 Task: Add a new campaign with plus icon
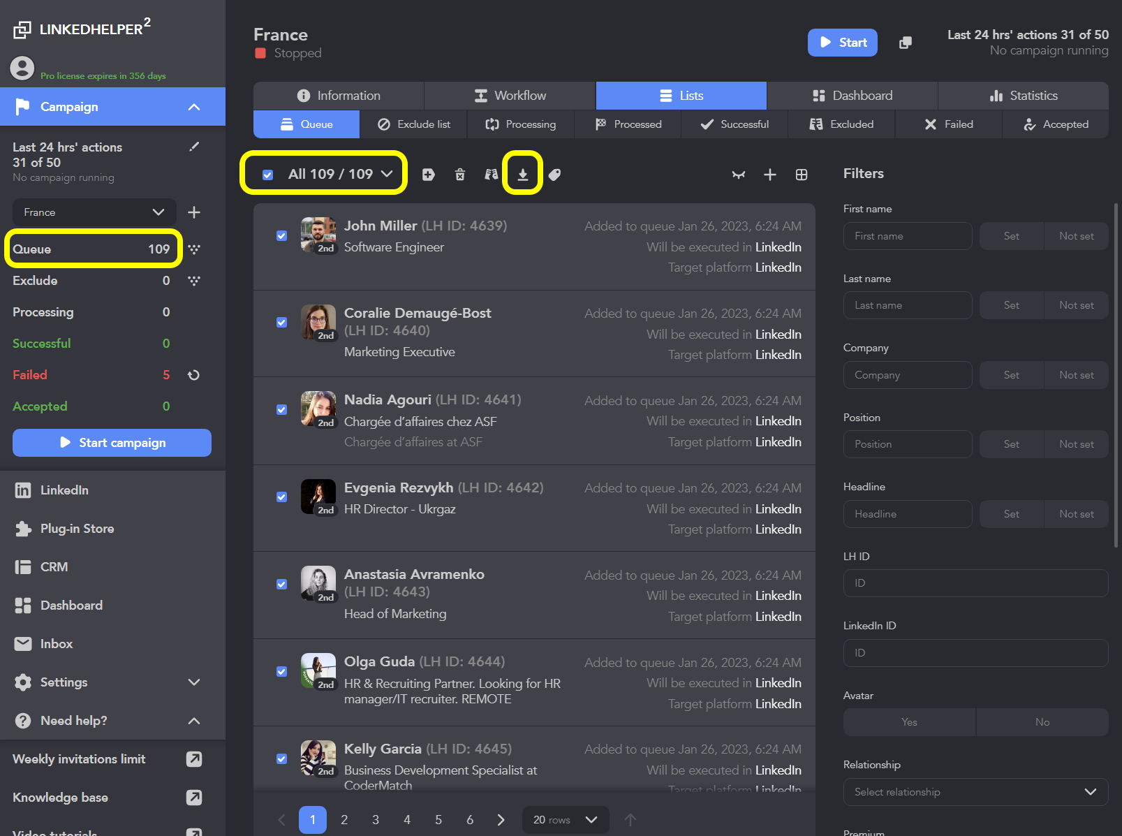pyautogui.click(x=194, y=212)
